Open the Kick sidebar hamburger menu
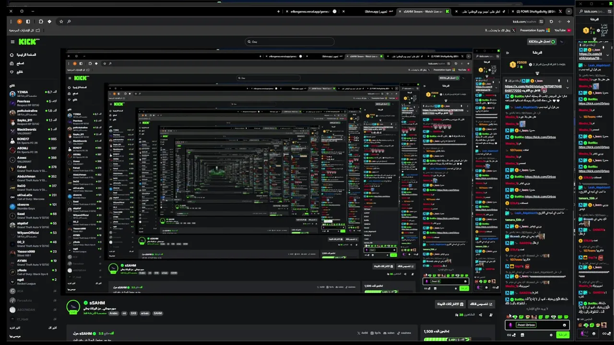This screenshot has height=345, width=614. [x=12, y=42]
